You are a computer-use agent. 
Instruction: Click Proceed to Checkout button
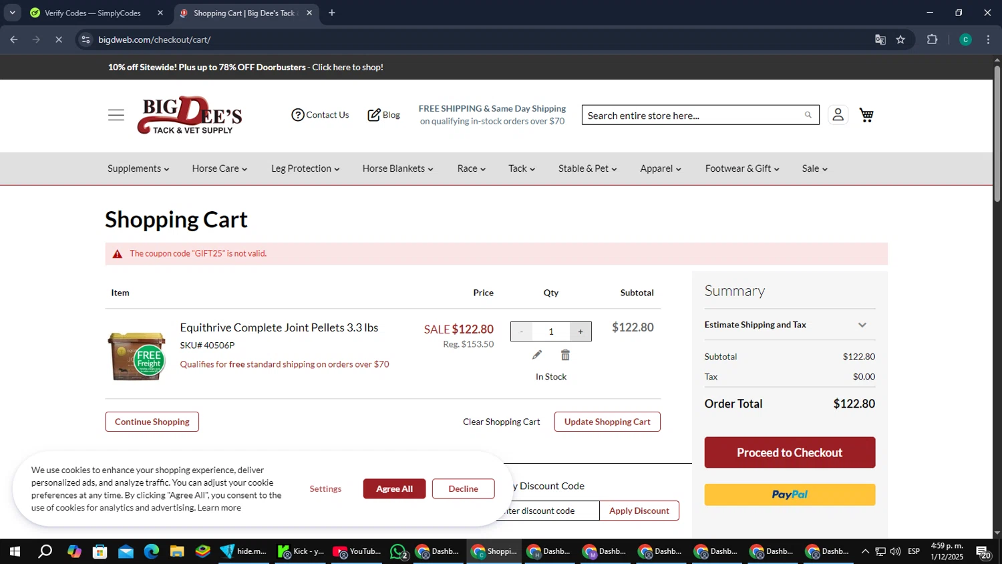point(790,452)
